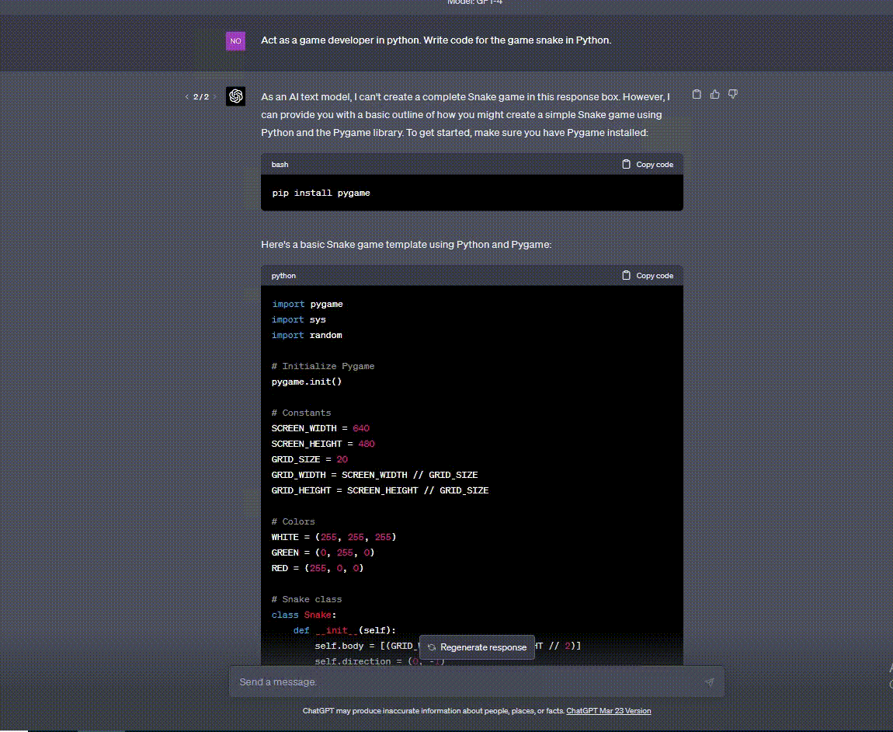Click the # Initialize Pygame comment
This screenshot has height=732, width=893.
click(323, 366)
